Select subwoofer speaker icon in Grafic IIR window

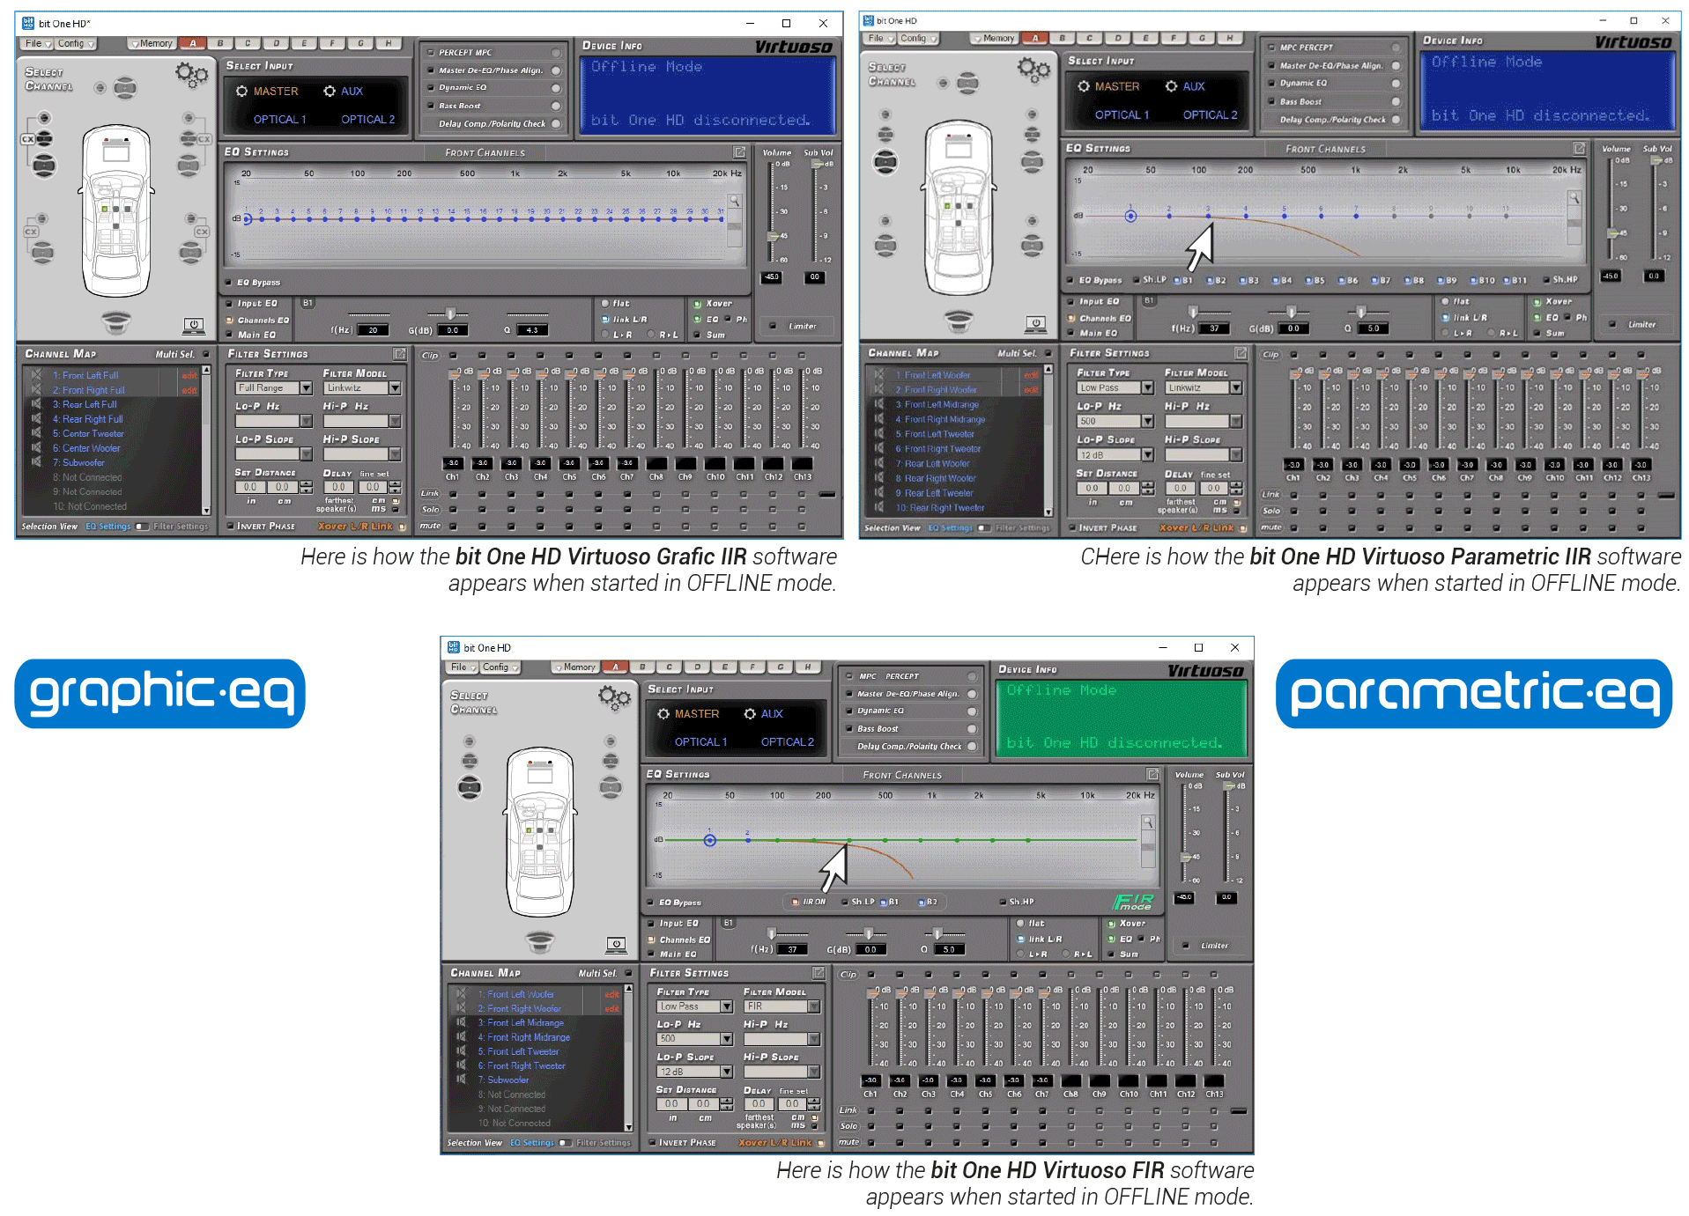(x=115, y=322)
